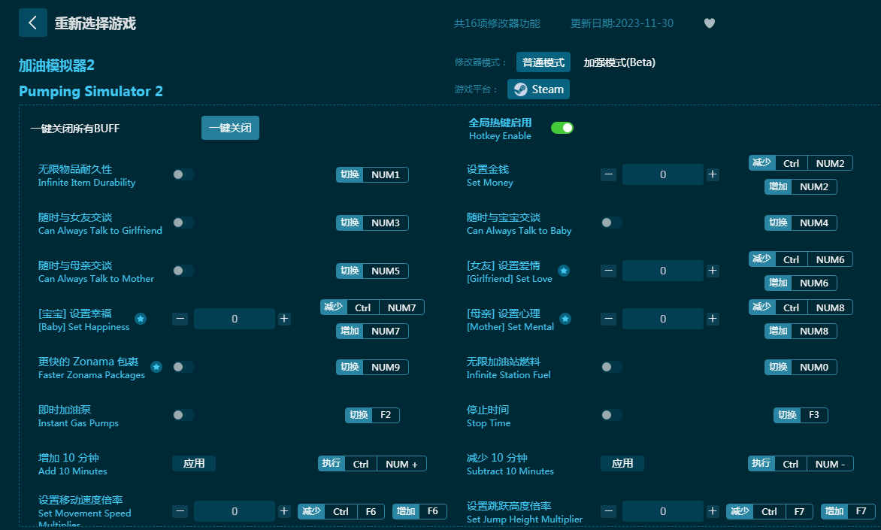Image resolution: width=881 pixels, height=530 pixels.
Task: Click NUM1 hotkey for Item Durability
Action: click(x=373, y=175)
